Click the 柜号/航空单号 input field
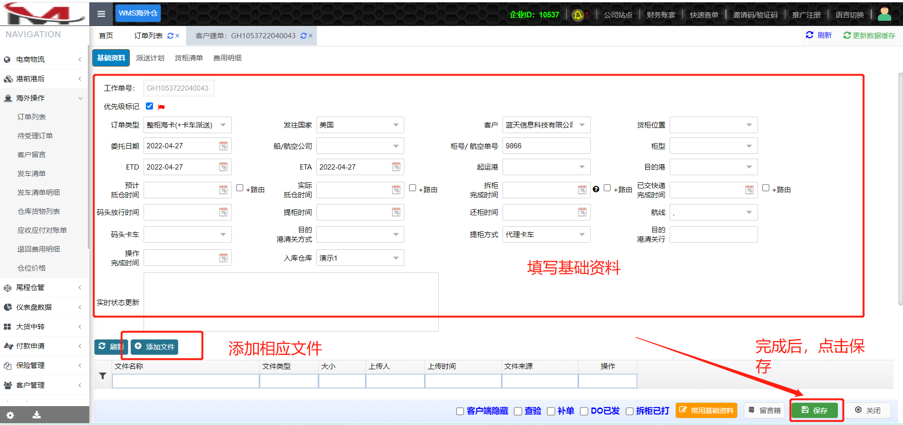Viewport: 903px width, 425px height. coord(546,146)
